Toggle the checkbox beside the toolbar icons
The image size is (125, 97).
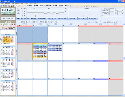point(16,6)
